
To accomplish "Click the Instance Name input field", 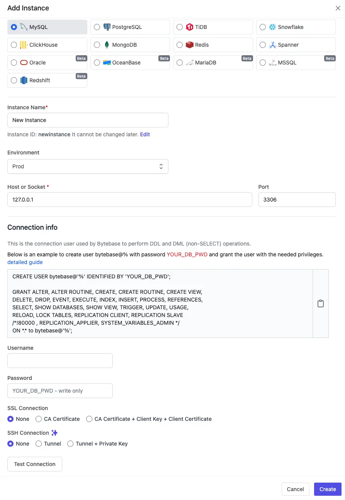I will [88, 120].
